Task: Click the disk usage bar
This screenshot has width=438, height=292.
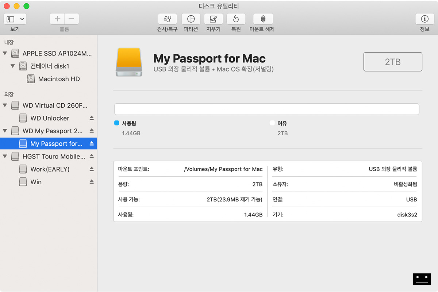Action: [x=266, y=109]
